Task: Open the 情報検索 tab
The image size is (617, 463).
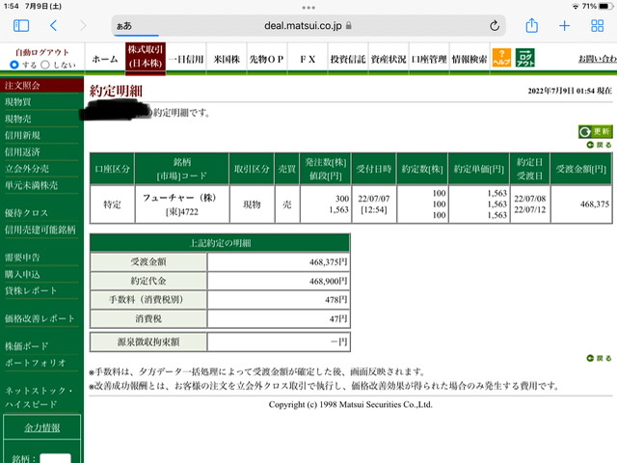Action: [469, 59]
